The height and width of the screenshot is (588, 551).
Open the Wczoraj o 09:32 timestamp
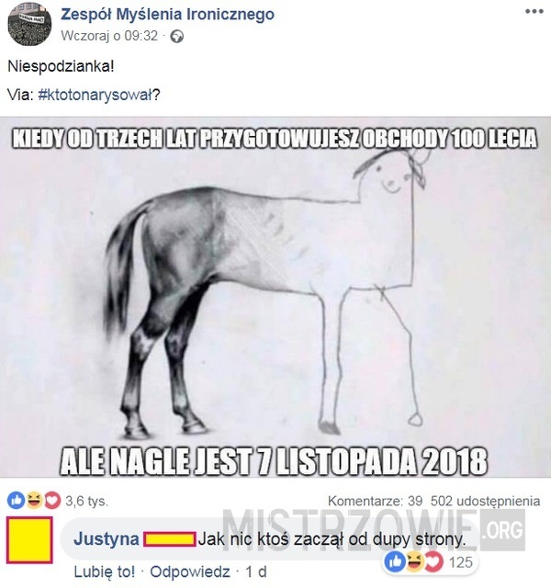click(x=109, y=36)
